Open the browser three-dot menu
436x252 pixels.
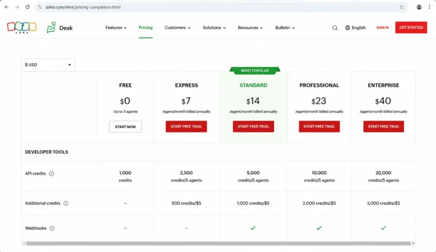[x=429, y=7]
